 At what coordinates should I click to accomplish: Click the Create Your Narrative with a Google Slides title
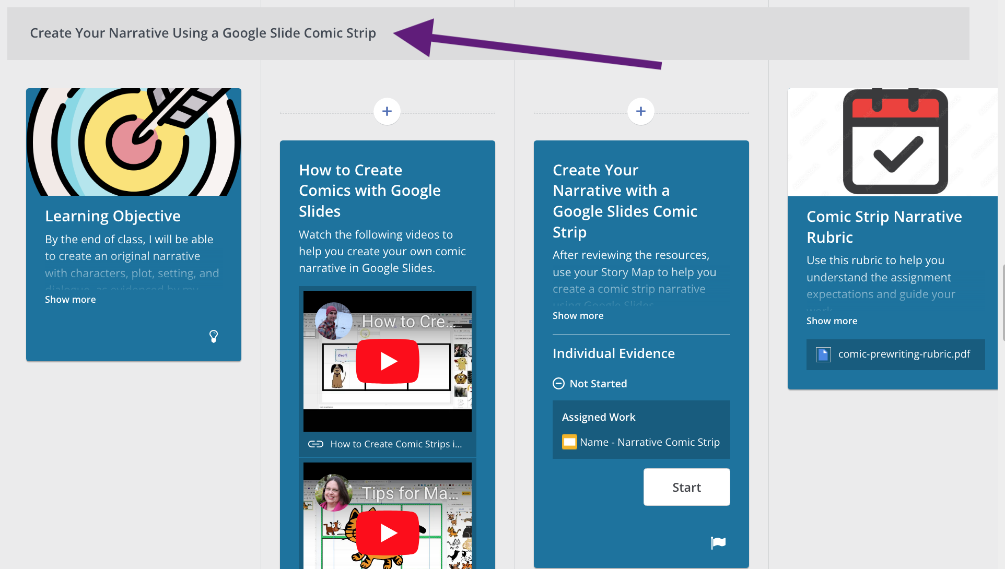pos(625,201)
